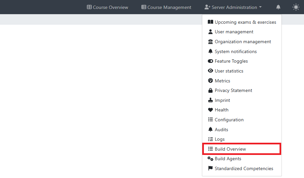Toggle the light/dark theme sun icon

pos(296,7)
